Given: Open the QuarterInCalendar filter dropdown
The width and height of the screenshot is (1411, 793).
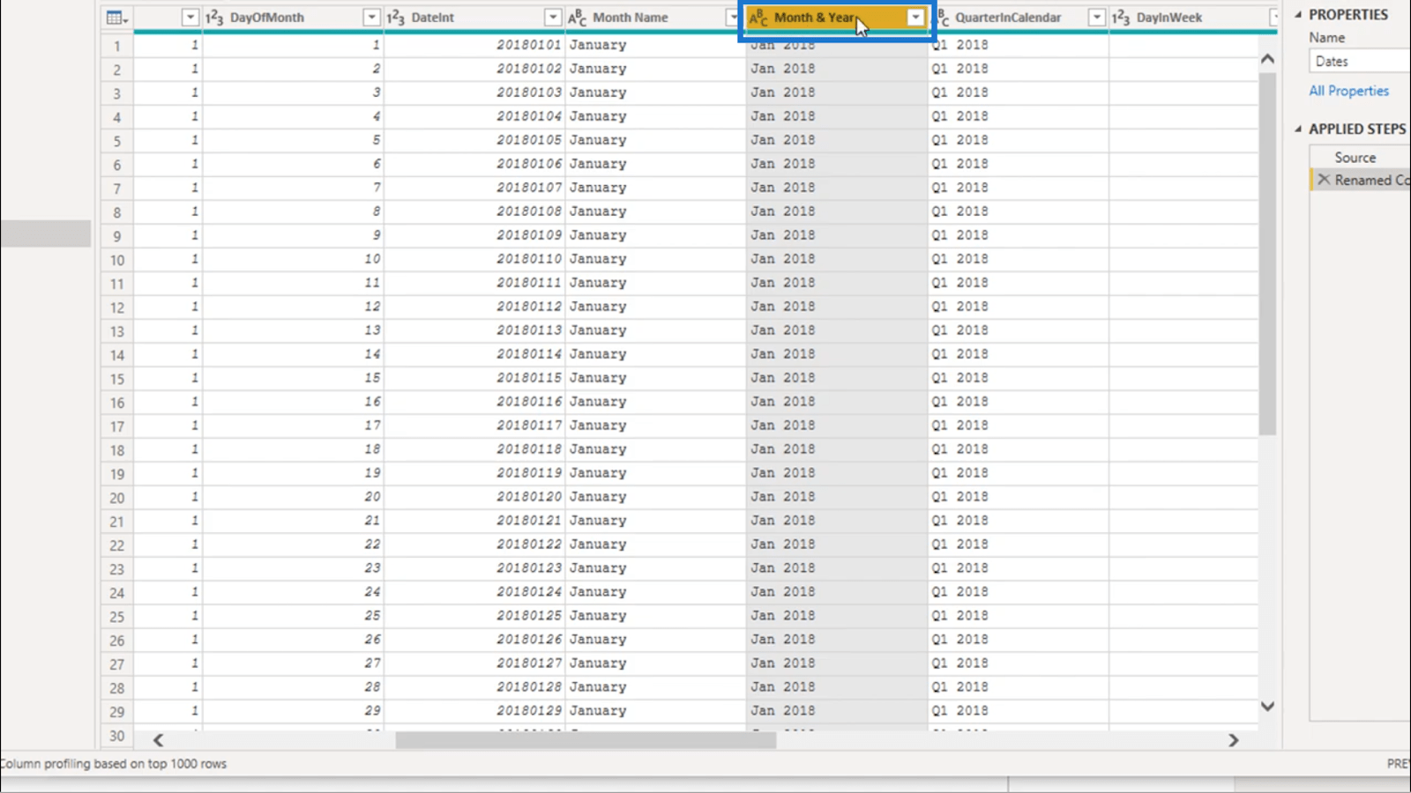Looking at the screenshot, I should (1096, 18).
